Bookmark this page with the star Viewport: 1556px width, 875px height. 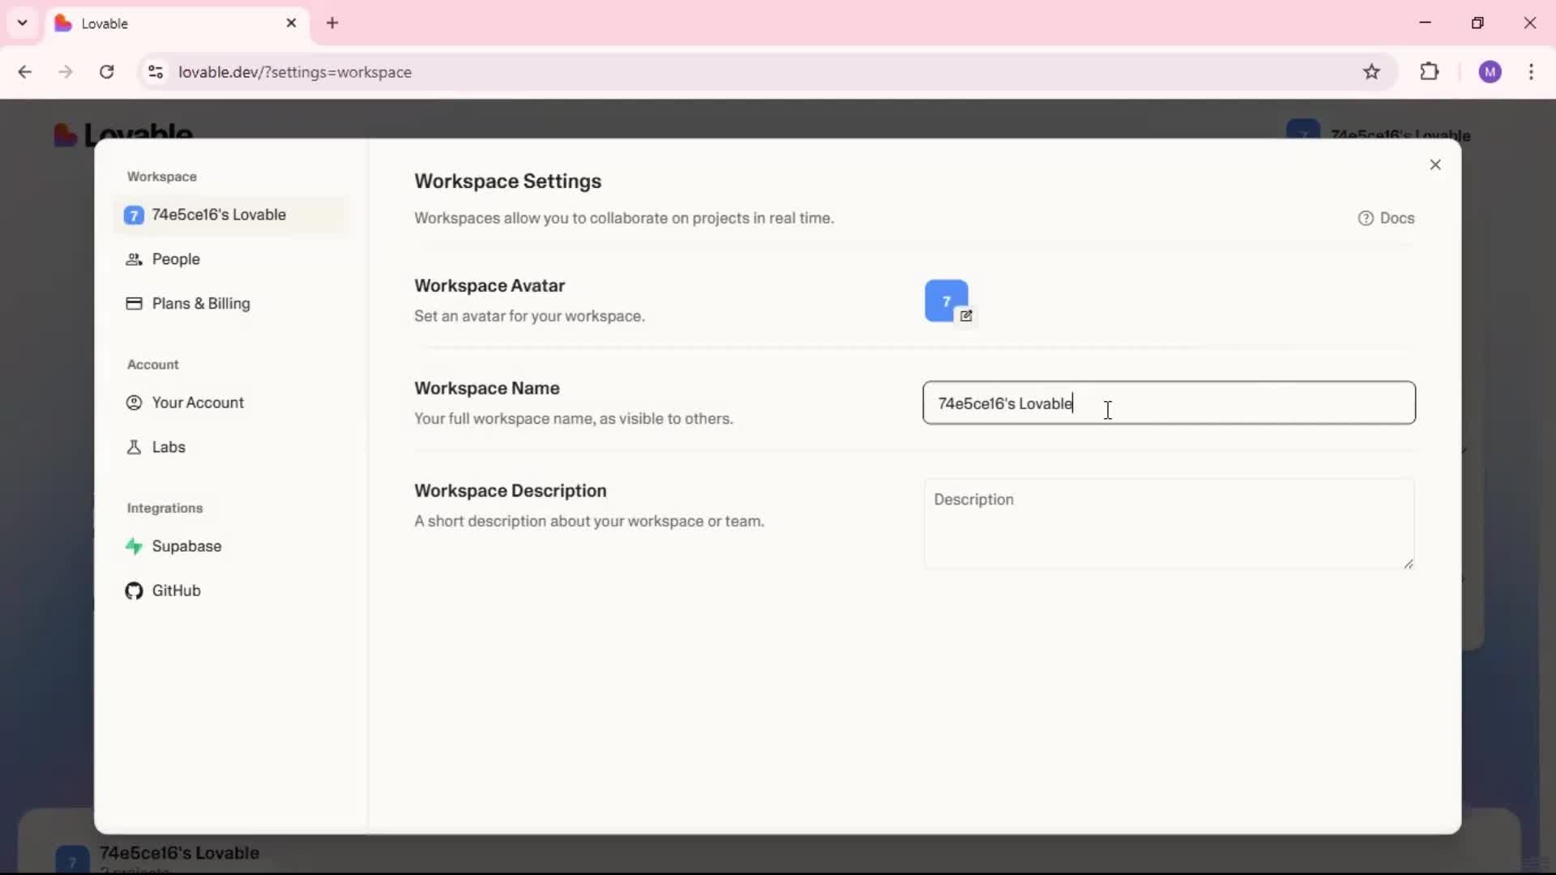click(x=1371, y=72)
